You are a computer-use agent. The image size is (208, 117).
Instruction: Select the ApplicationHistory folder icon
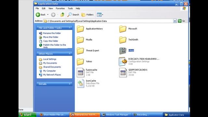[80, 29]
